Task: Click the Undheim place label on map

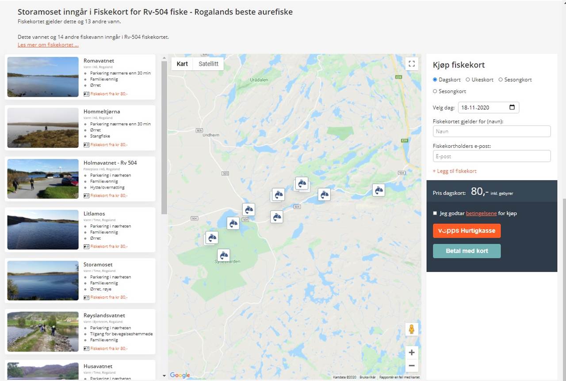Action: coord(210,135)
